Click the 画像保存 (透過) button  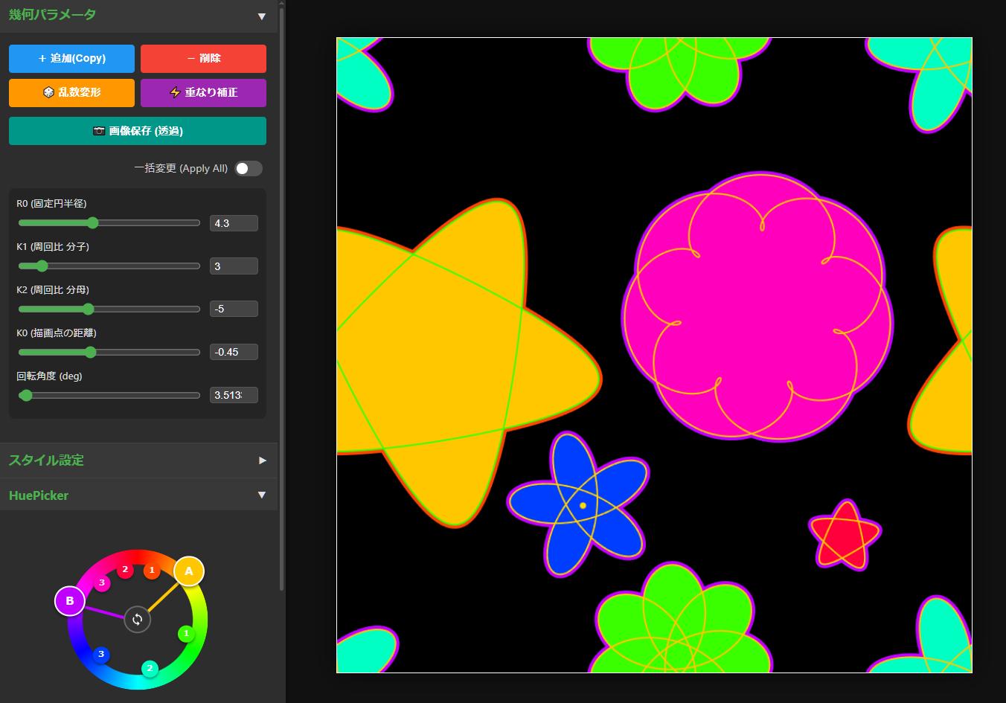click(x=138, y=131)
